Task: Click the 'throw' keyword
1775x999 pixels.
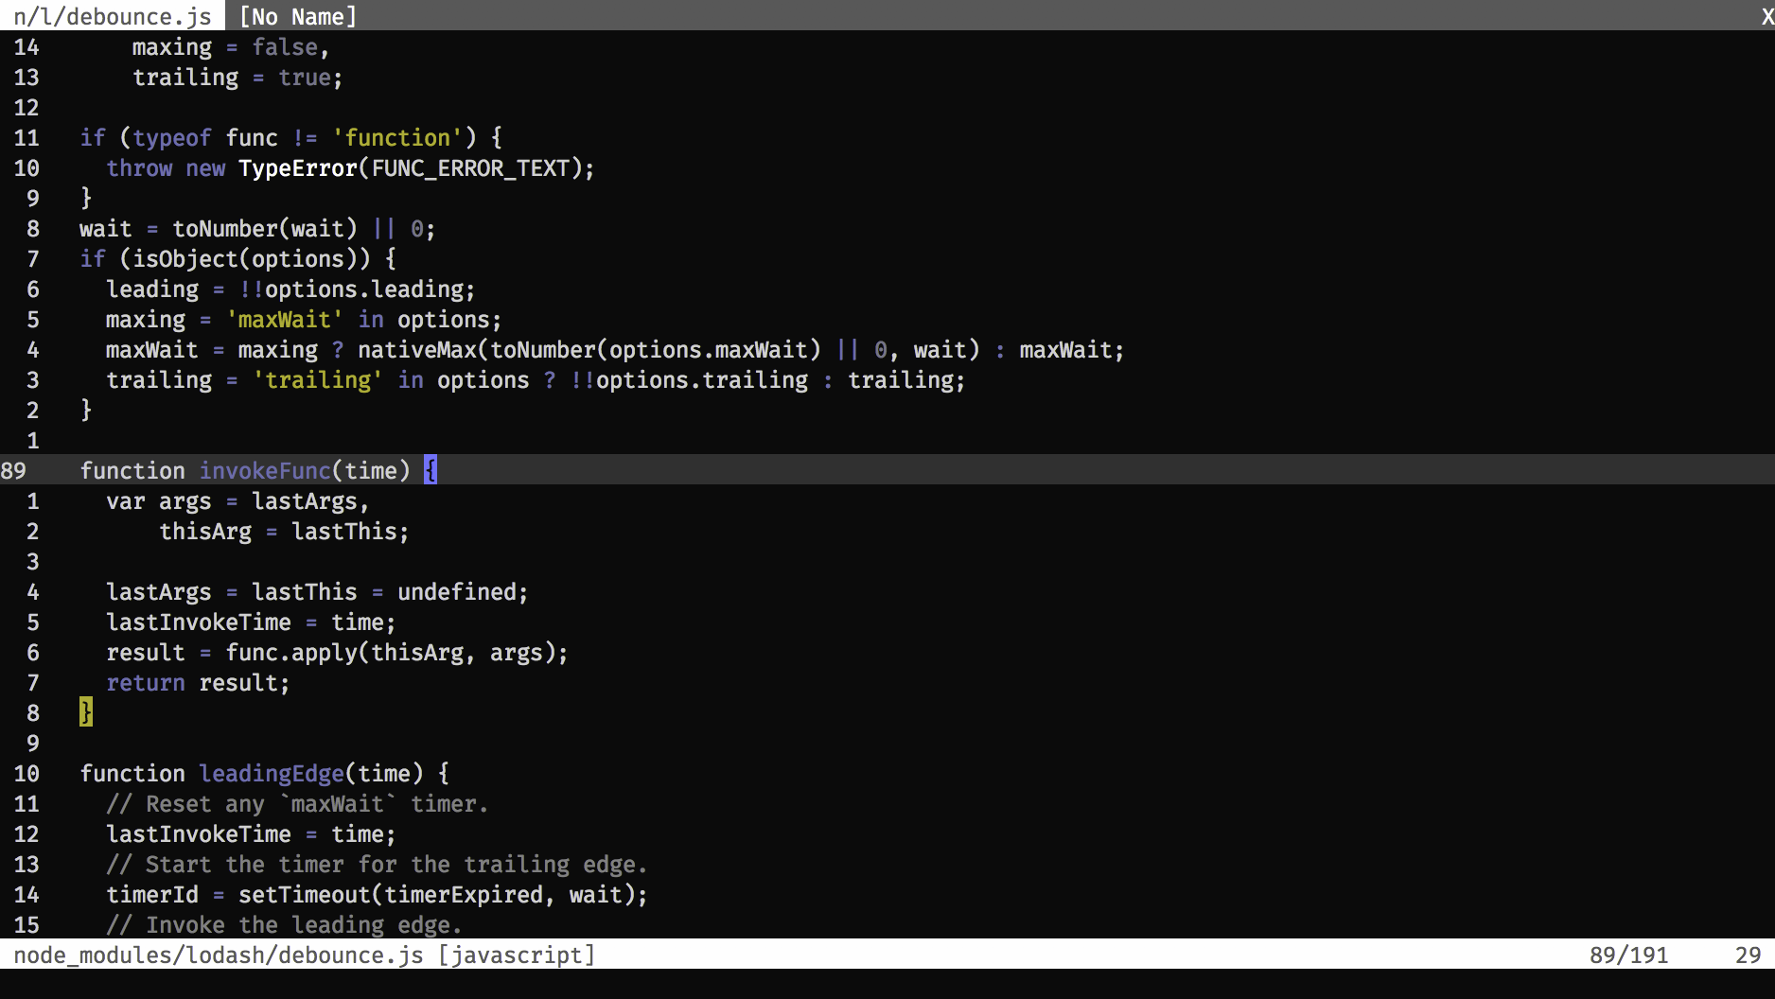Action: point(139,167)
